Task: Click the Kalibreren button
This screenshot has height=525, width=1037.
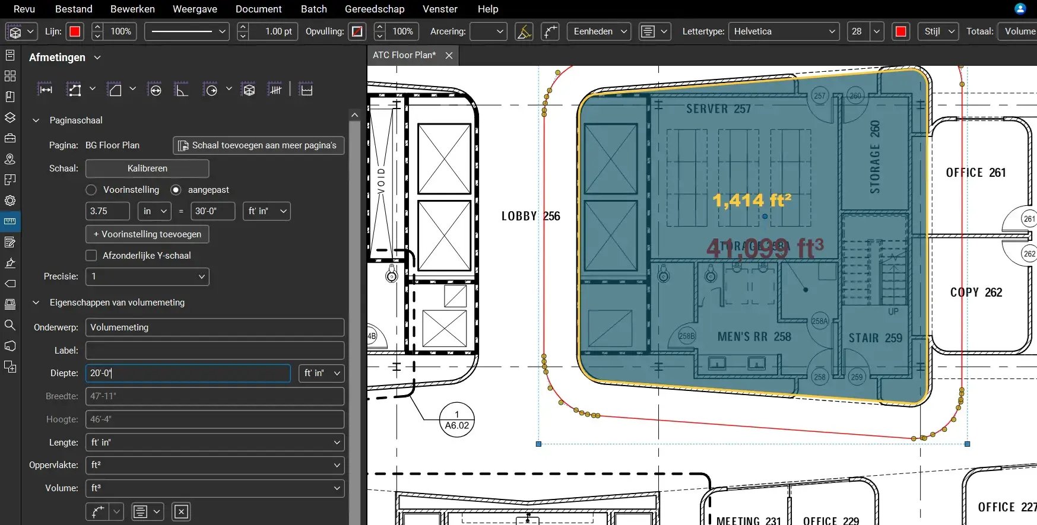Action: (x=147, y=168)
